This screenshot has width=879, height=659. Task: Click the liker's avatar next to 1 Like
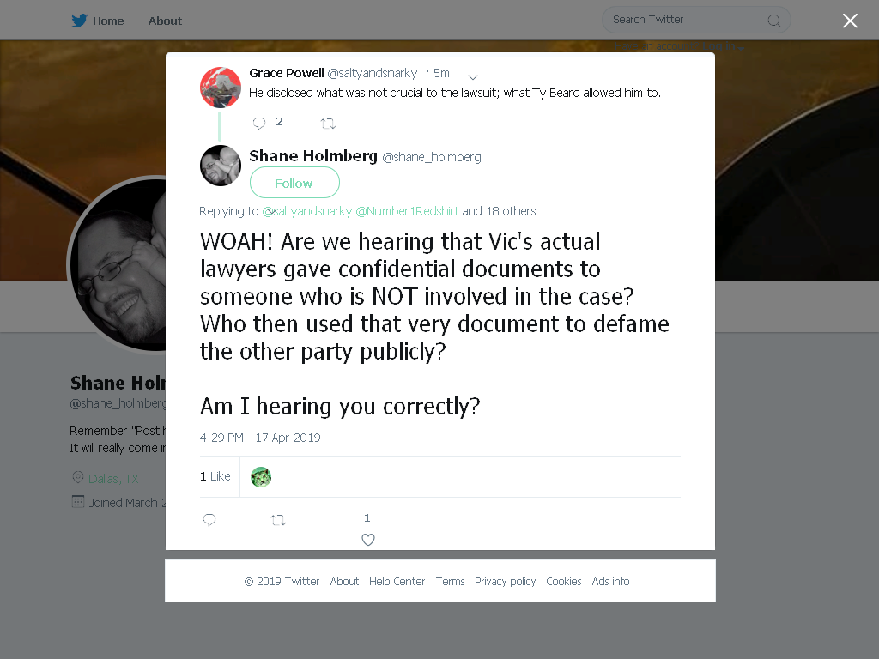261,477
